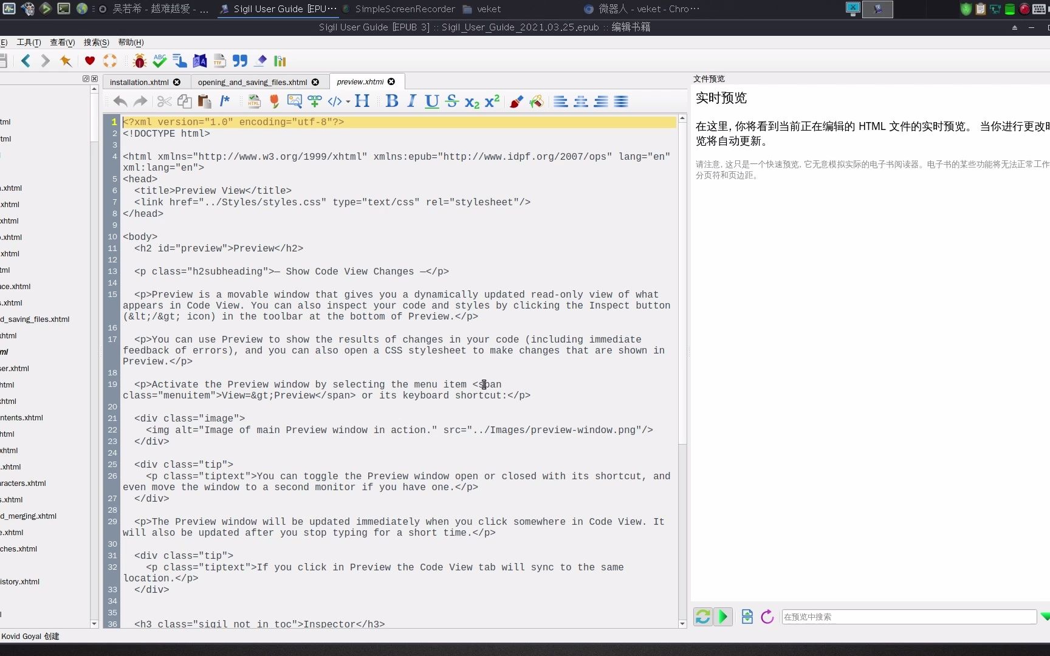Select d_merging.xhtml in book browser
This screenshot has width=1050, height=656.
click(x=28, y=516)
